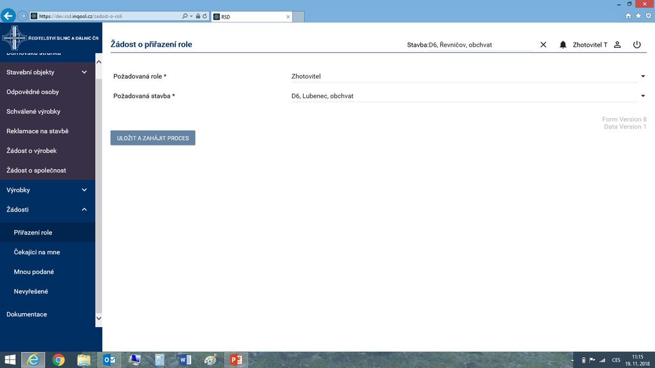Image resolution: width=655 pixels, height=368 pixels.
Task: Click sidebar scrollbar up arrow
Action: click(99, 62)
